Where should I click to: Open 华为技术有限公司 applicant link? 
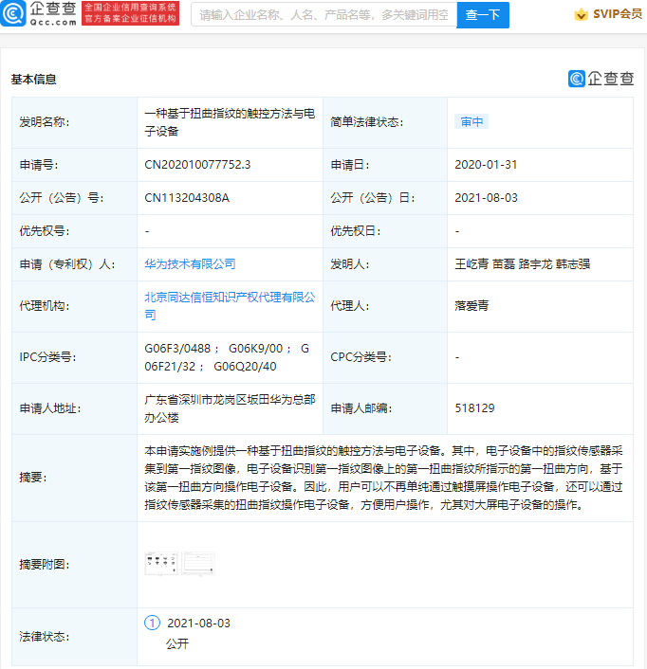point(190,264)
